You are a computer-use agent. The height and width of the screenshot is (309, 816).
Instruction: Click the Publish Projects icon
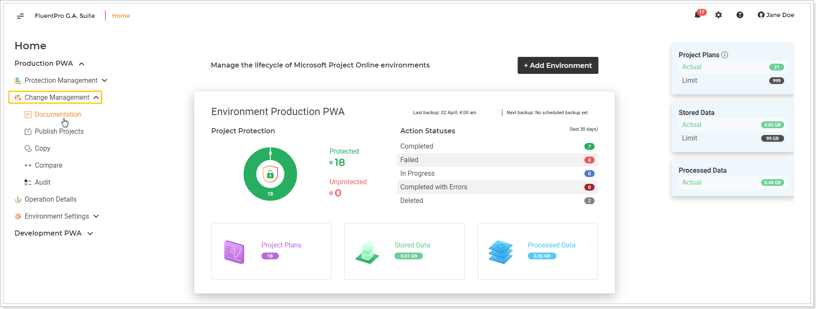tap(28, 132)
